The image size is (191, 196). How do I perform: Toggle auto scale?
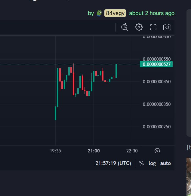(x=165, y=163)
